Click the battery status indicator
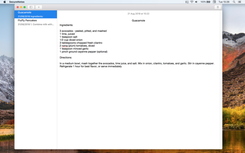The width and height of the screenshot is (245, 153). 205,2
